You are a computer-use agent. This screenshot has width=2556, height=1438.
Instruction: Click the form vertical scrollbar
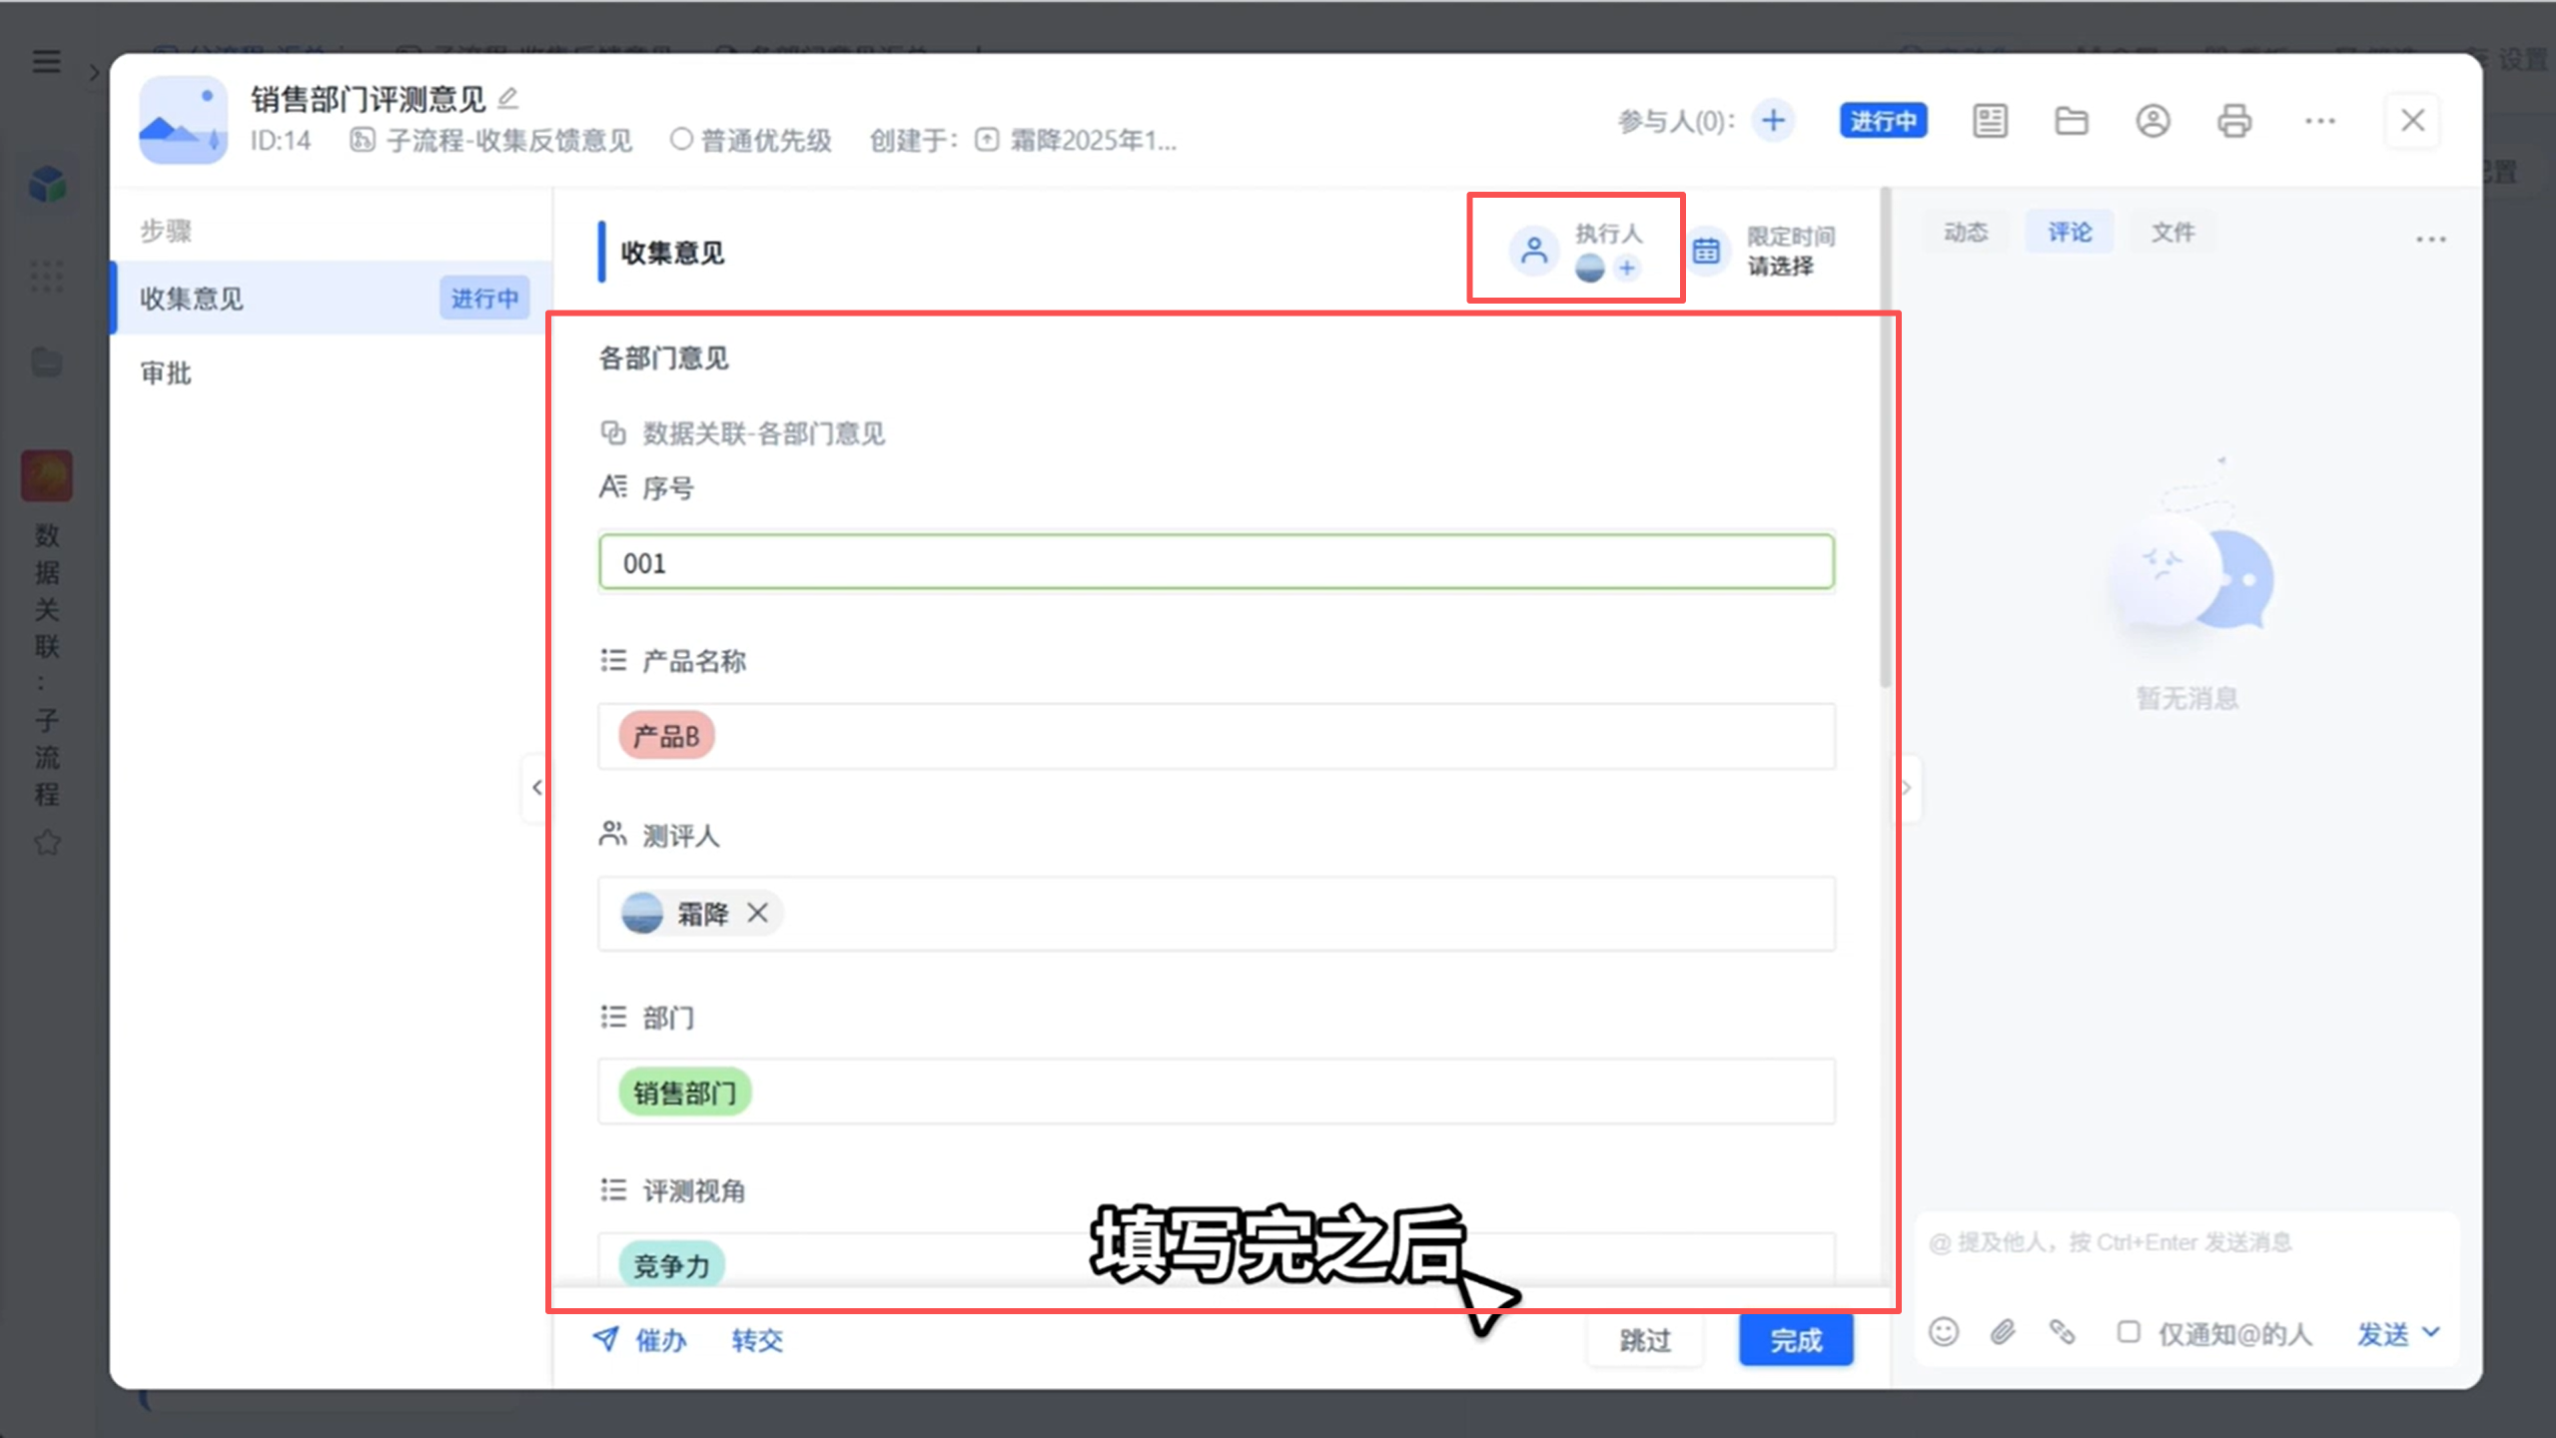1886,439
